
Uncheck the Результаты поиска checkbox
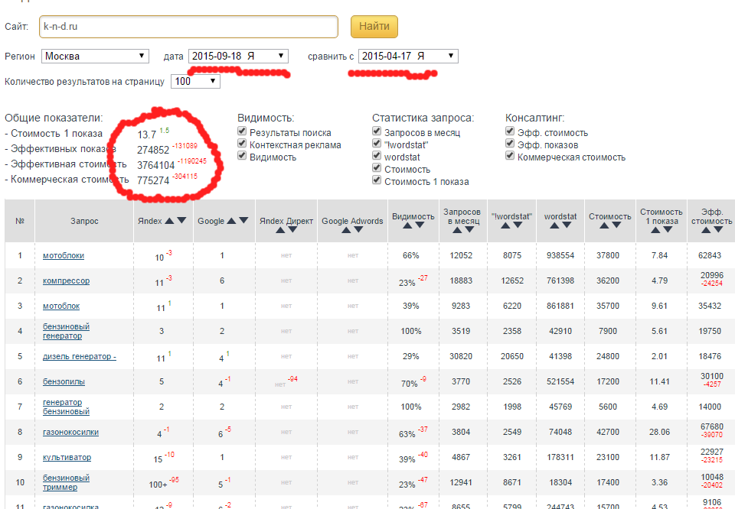(243, 133)
